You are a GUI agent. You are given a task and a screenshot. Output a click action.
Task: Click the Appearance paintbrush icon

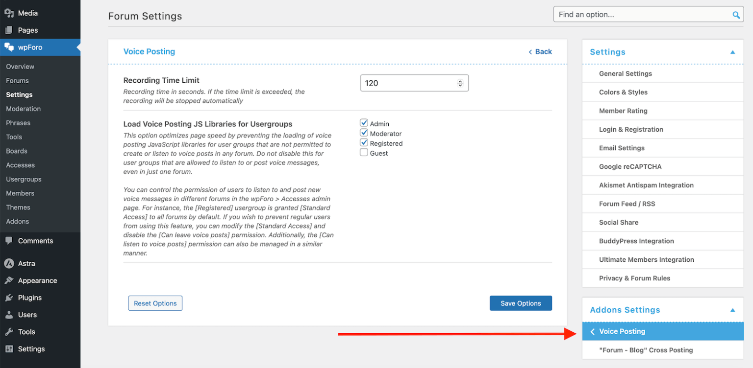tap(9, 280)
